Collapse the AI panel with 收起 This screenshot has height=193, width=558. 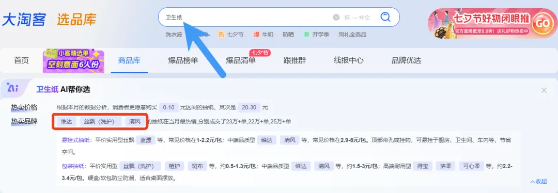click(538, 181)
